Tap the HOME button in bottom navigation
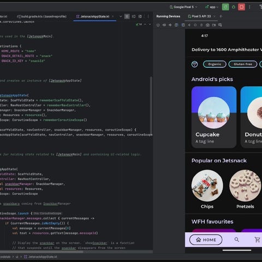This screenshot has width=262, height=262. pyautogui.click(x=206, y=240)
